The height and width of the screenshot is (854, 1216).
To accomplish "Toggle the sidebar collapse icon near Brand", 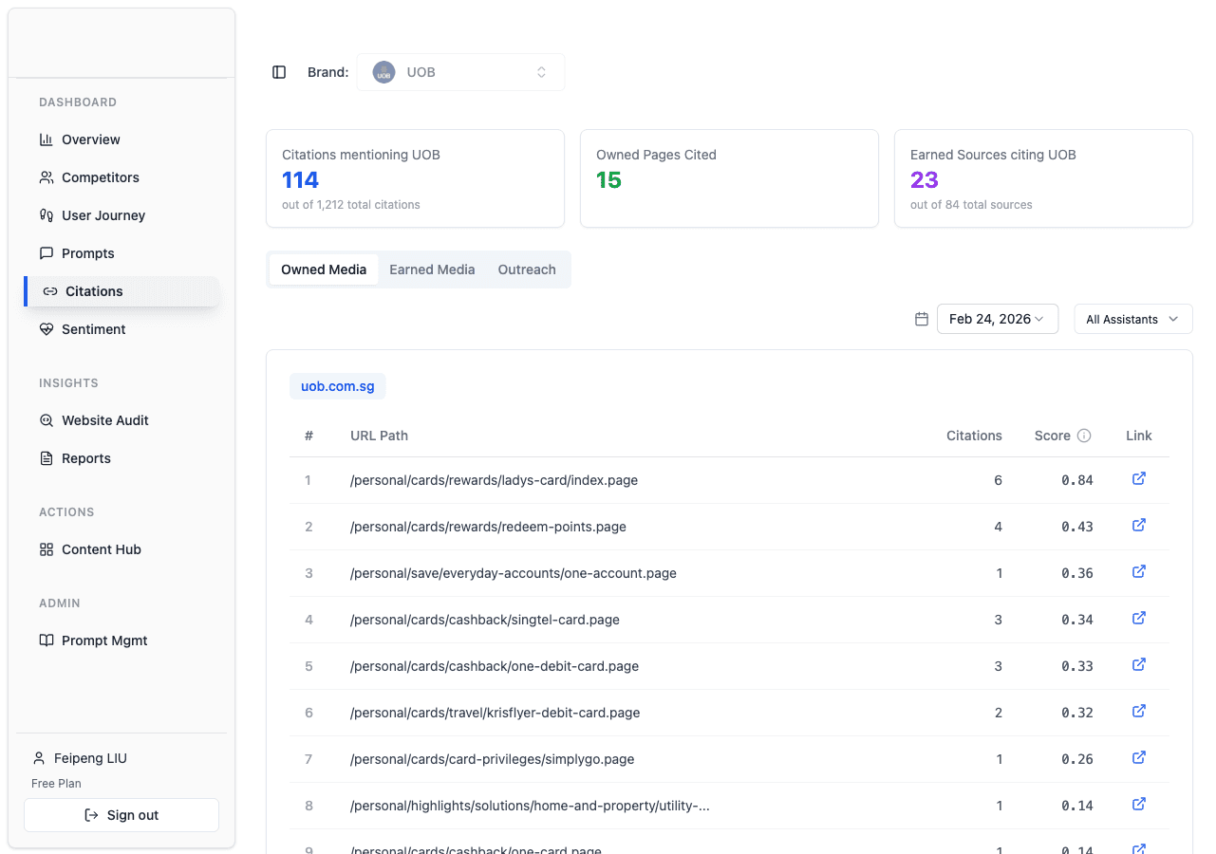I will pos(279,71).
